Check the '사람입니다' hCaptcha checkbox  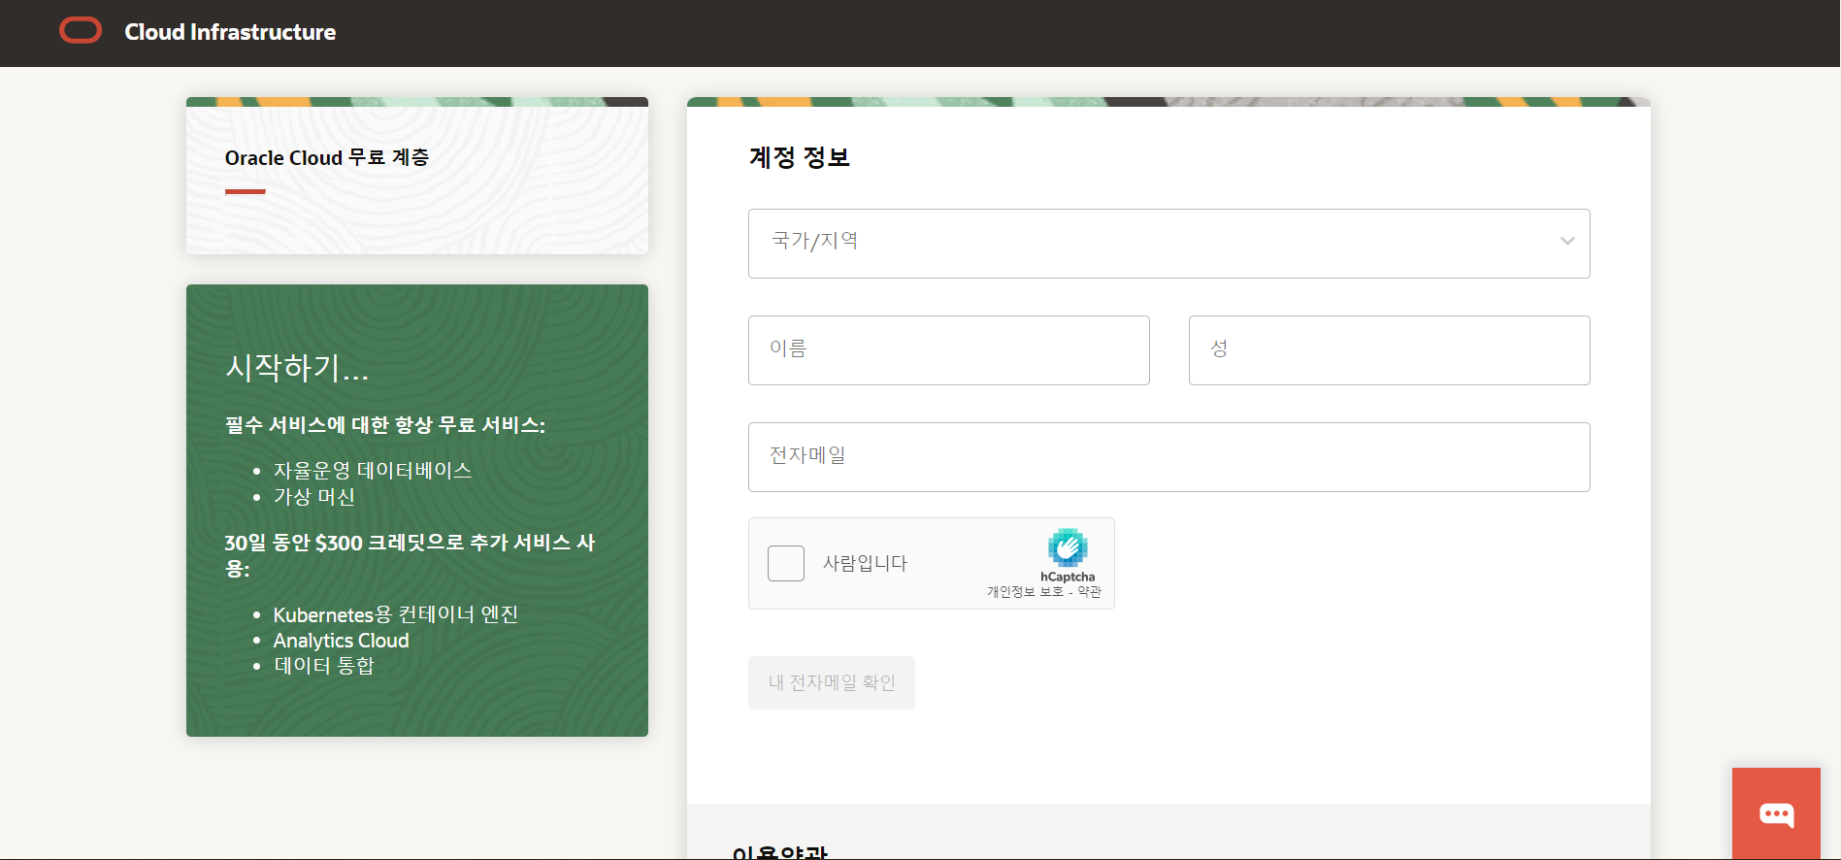click(x=786, y=563)
